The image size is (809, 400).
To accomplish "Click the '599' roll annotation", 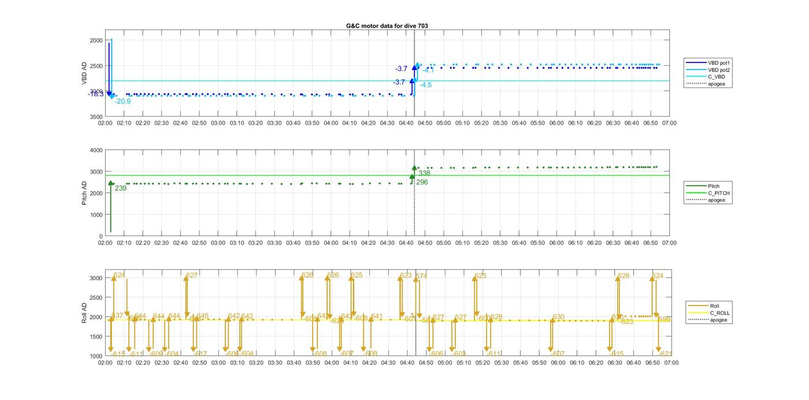I will (x=665, y=319).
